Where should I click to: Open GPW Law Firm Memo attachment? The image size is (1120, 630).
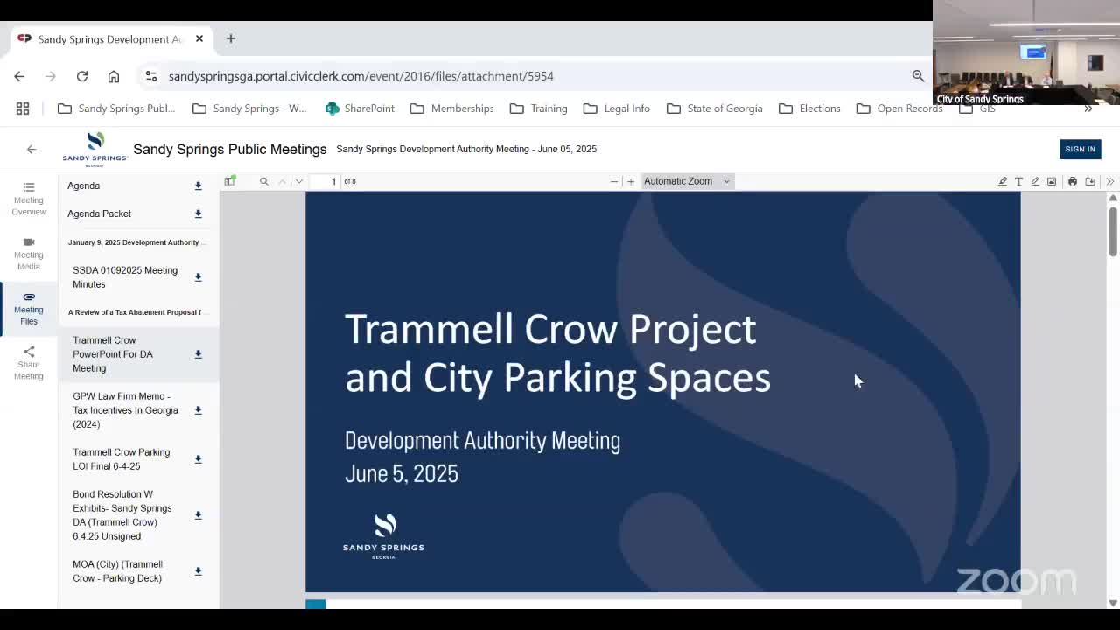click(125, 410)
